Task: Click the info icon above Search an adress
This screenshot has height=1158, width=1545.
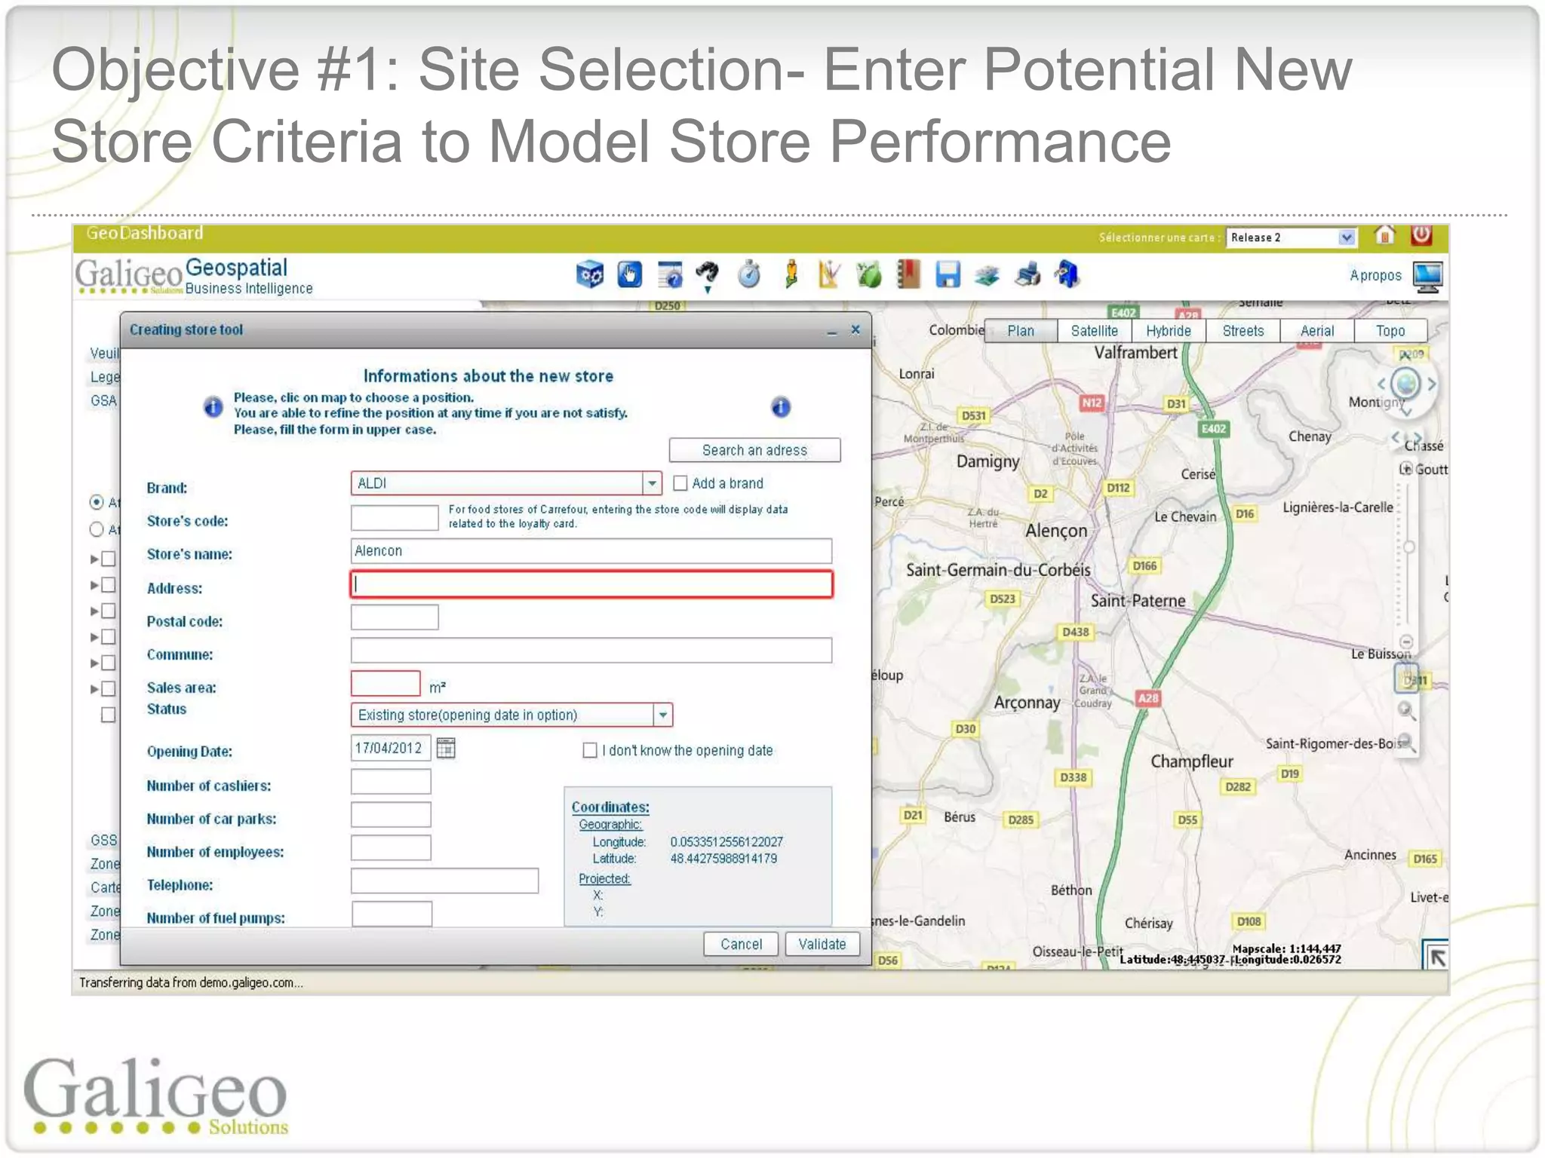Action: [781, 407]
